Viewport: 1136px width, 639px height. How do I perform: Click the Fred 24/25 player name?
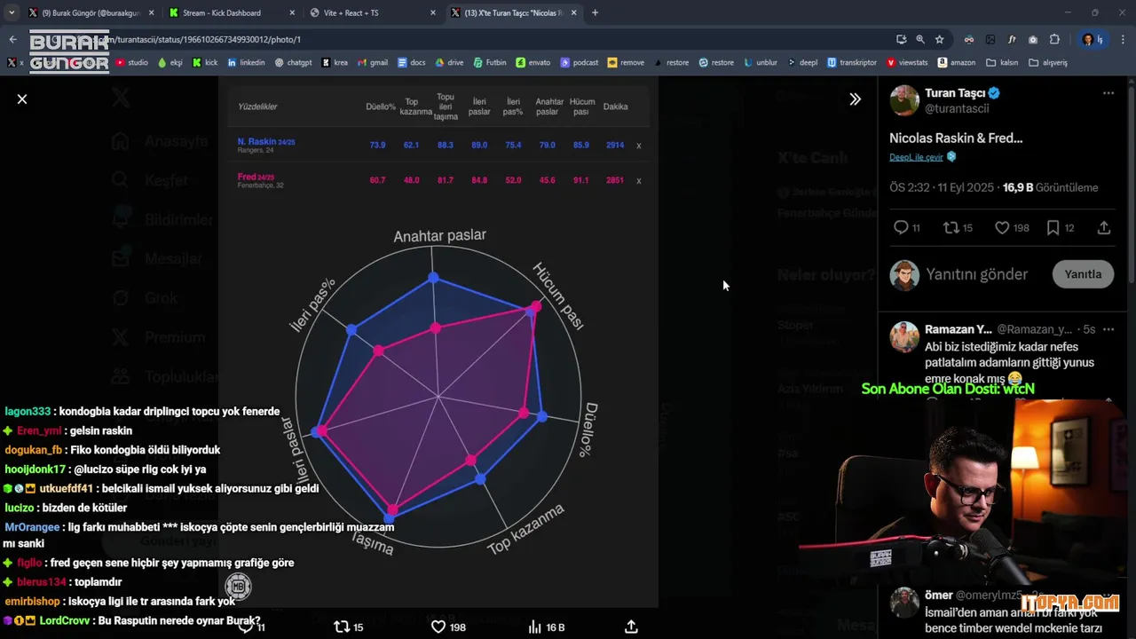(256, 177)
